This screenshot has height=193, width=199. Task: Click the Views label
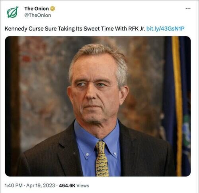[x=83, y=185]
